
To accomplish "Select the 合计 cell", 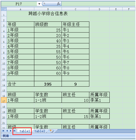I will pyautogui.click(x=20, y=84).
